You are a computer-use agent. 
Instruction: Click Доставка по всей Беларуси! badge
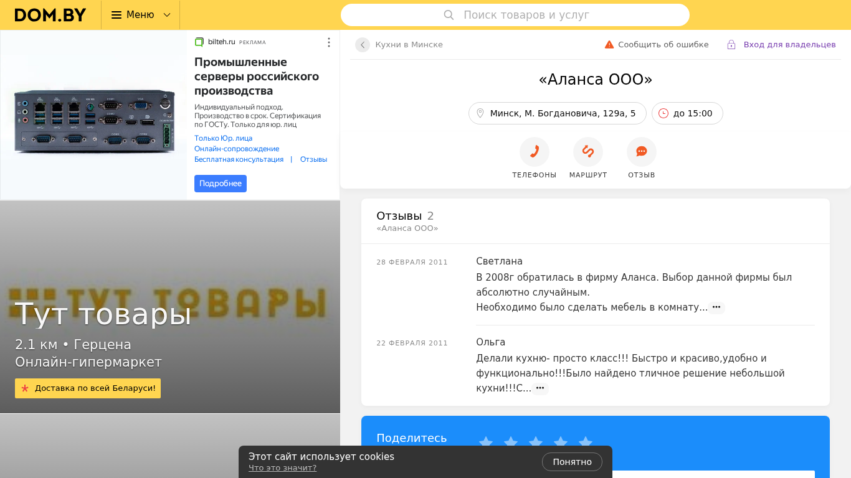[x=88, y=388]
